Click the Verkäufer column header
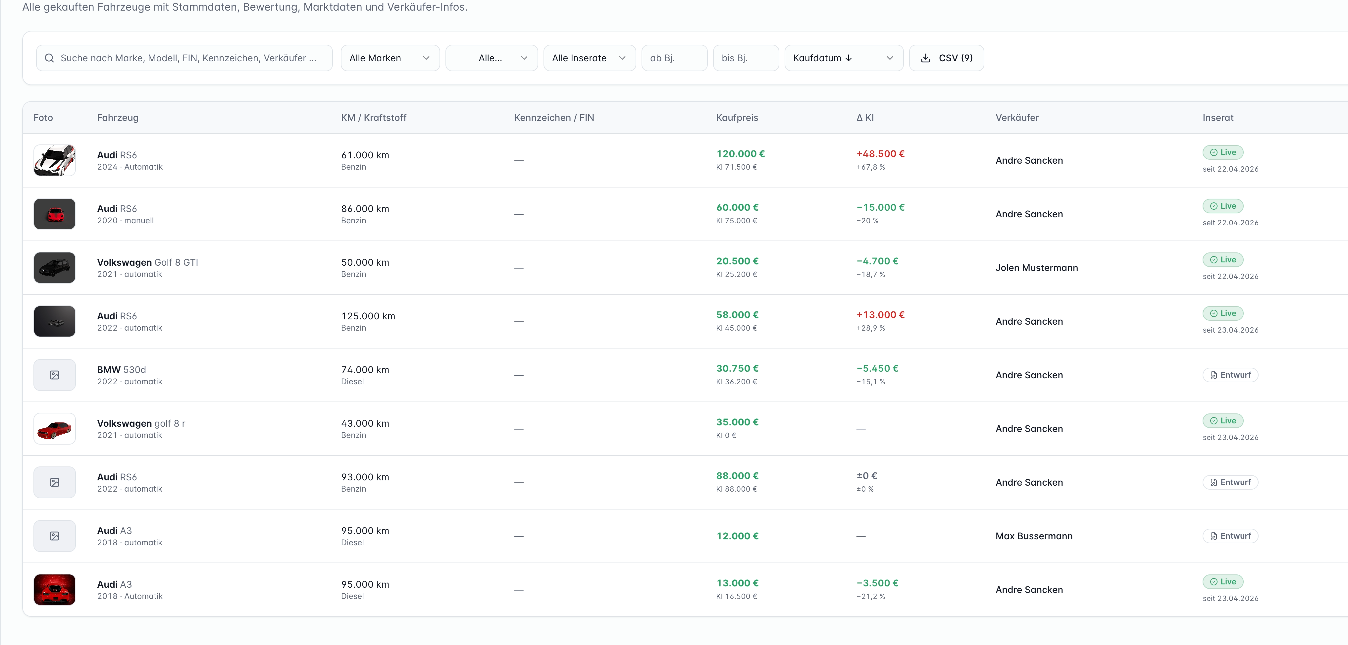 point(1017,118)
